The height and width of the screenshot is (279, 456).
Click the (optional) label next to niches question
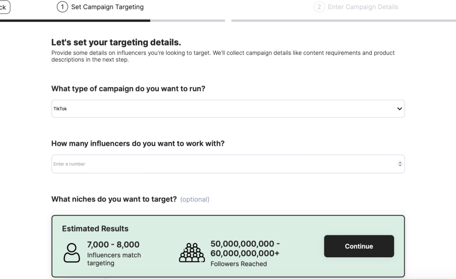coord(195,199)
